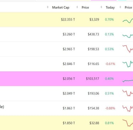Open sparkline chart in $22.355 T row
The height and width of the screenshot is (130, 133).
coord(128,21)
